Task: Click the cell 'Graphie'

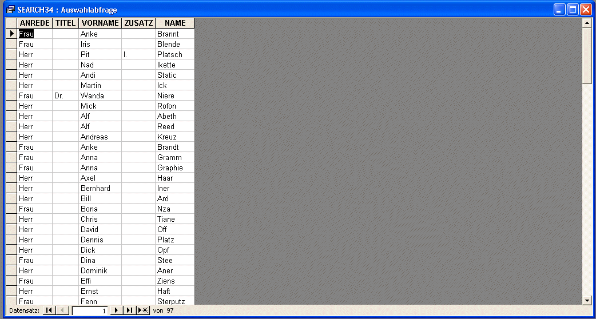Action: (x=175, y=168)
